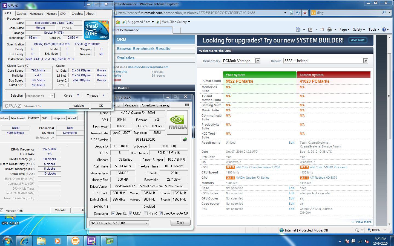
Task: Click the Intel Core i7-980X Processor link
Action: (329, 167)
